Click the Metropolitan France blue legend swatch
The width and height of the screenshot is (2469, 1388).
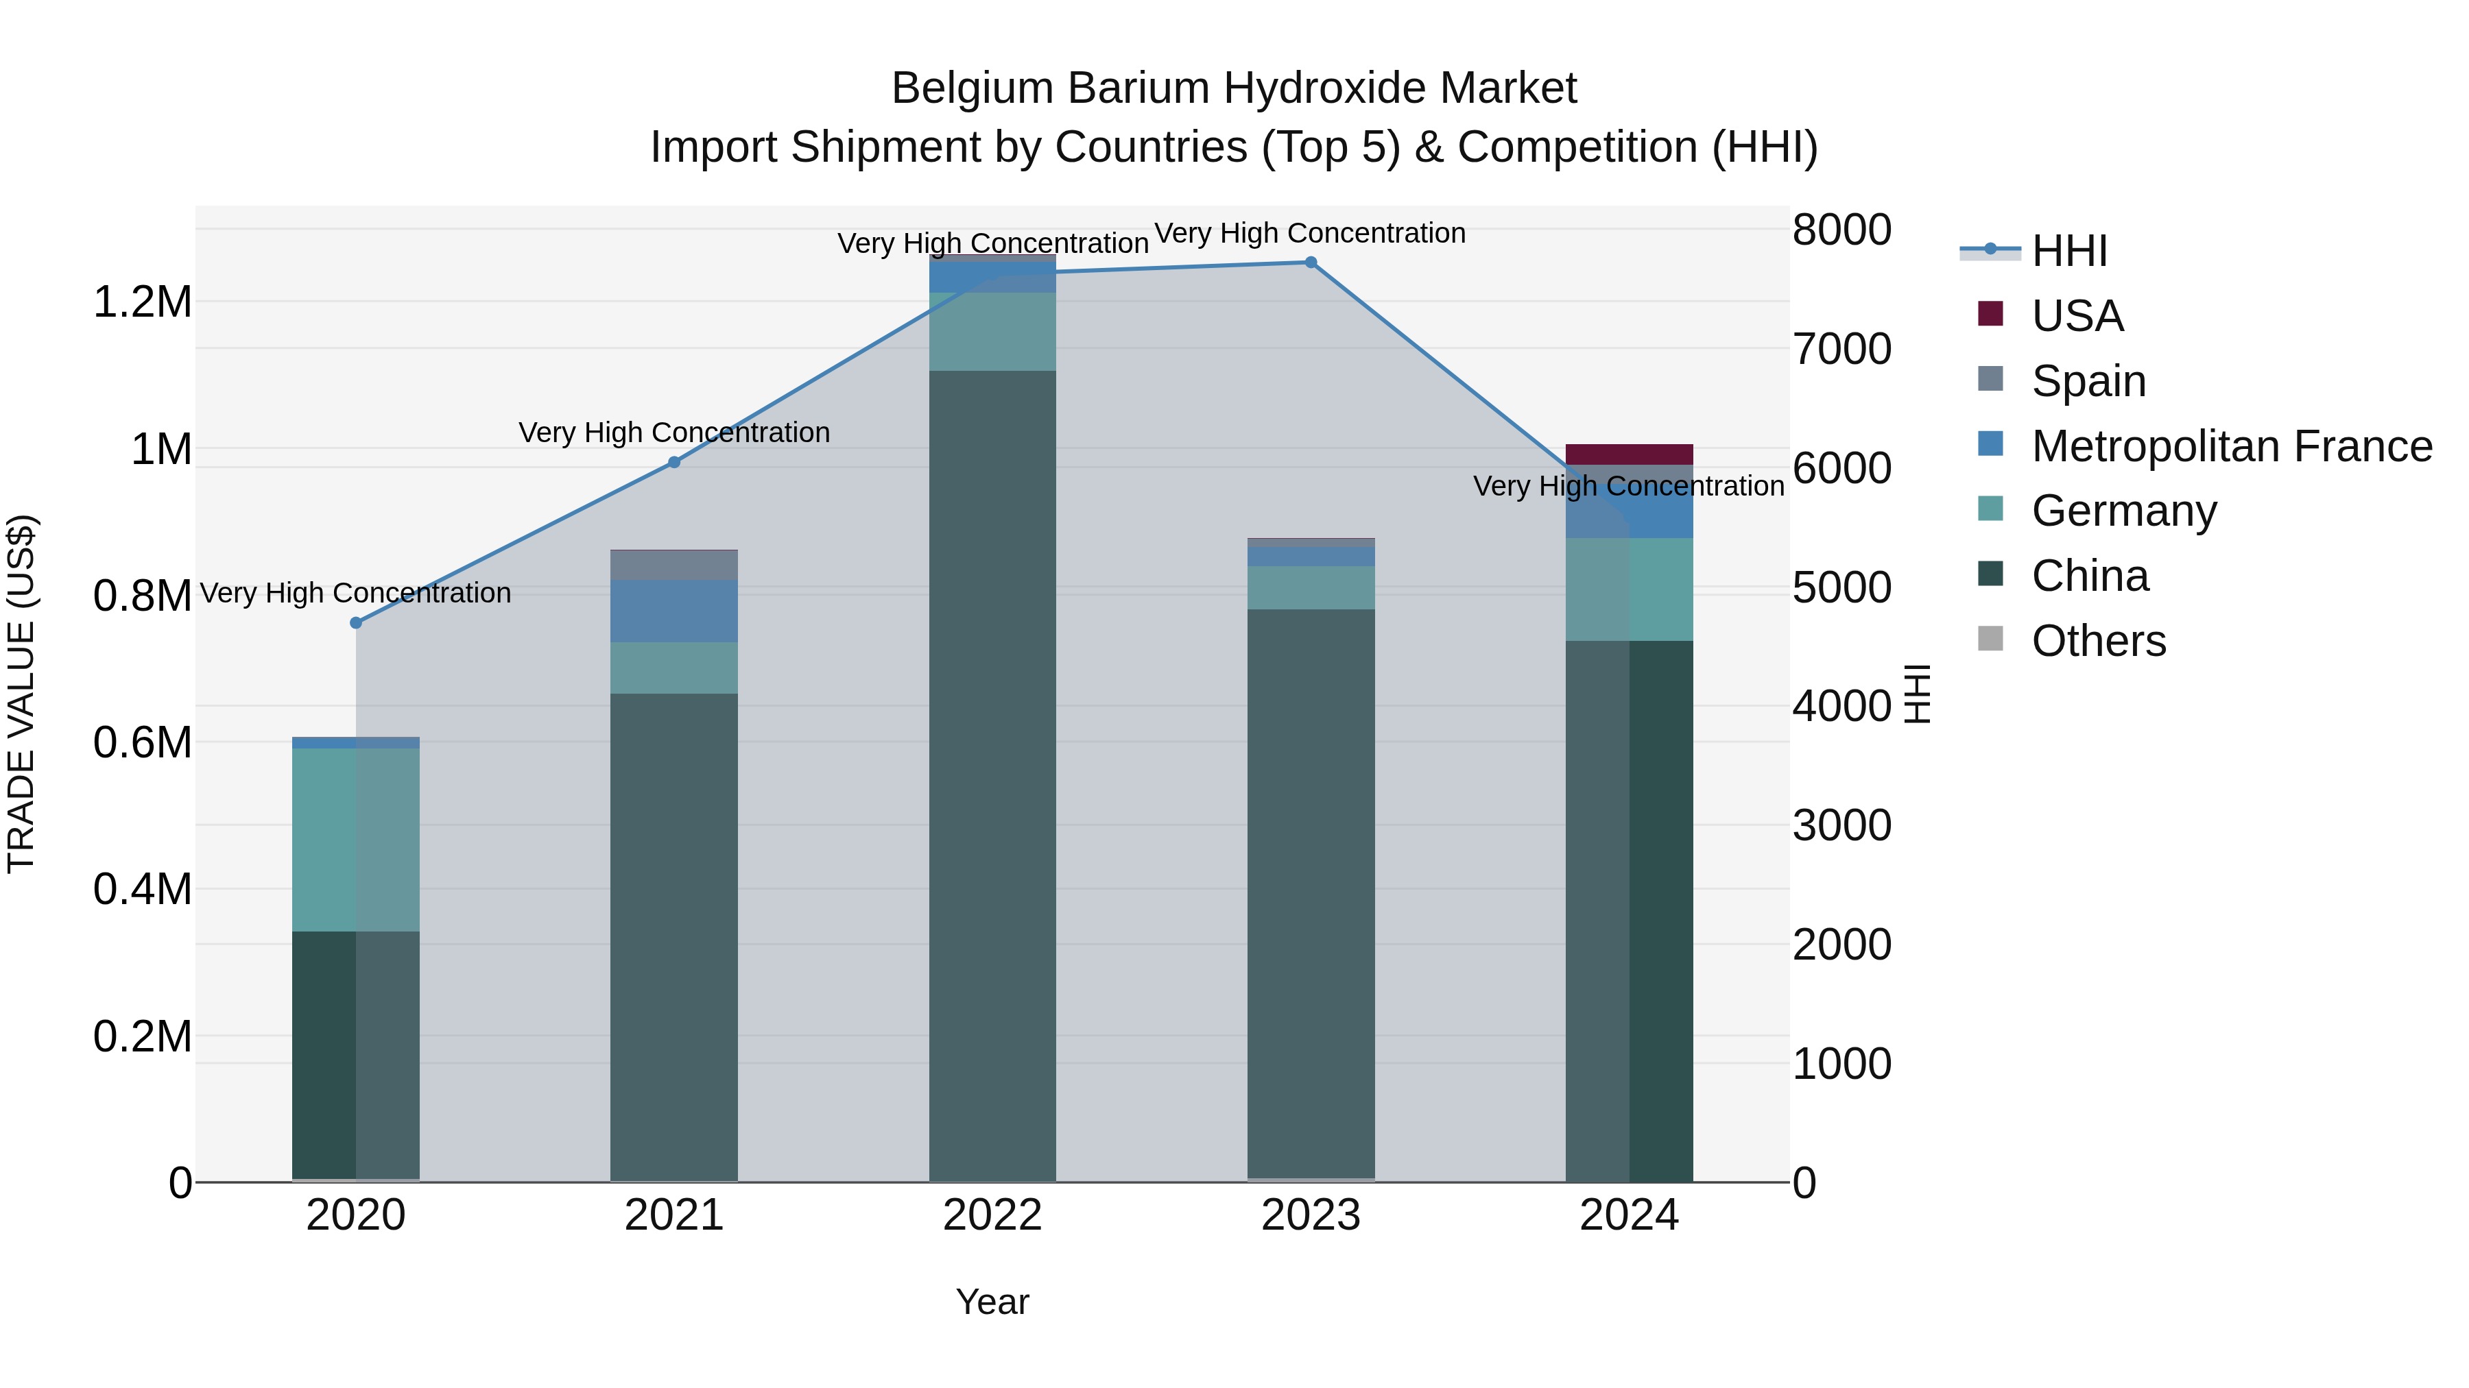coord(1991,443)
